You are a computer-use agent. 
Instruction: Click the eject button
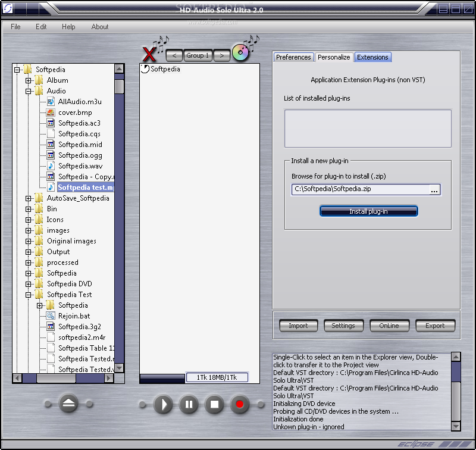(x=68, y=404)
